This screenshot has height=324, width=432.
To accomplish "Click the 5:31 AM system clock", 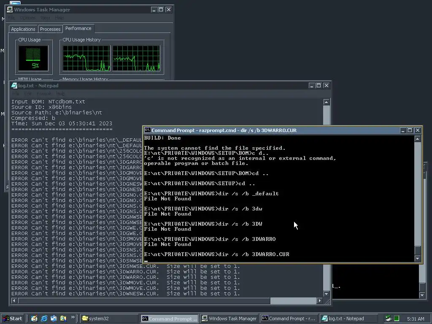I will click(x=416, y=319).
